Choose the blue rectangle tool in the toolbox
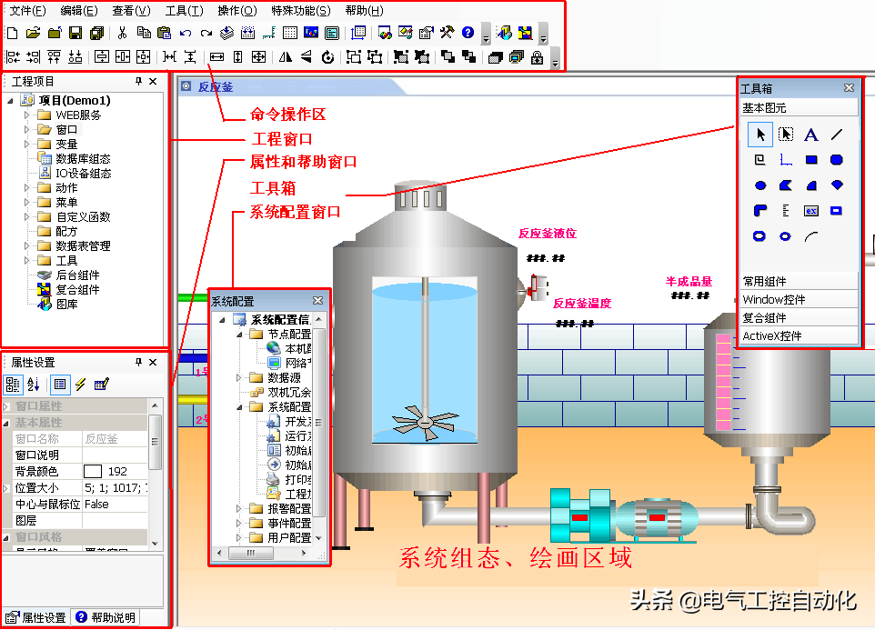 coord(811,160)
